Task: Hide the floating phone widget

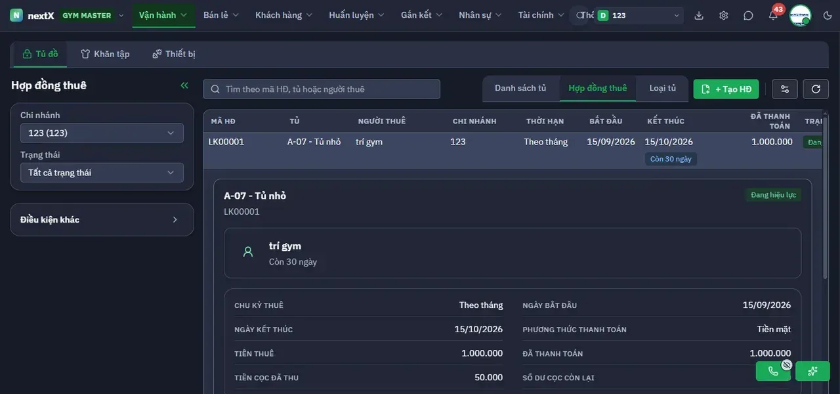Action: [787, 364]
